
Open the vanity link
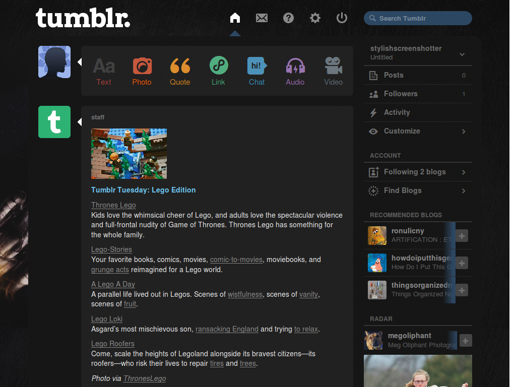(309, 294)
